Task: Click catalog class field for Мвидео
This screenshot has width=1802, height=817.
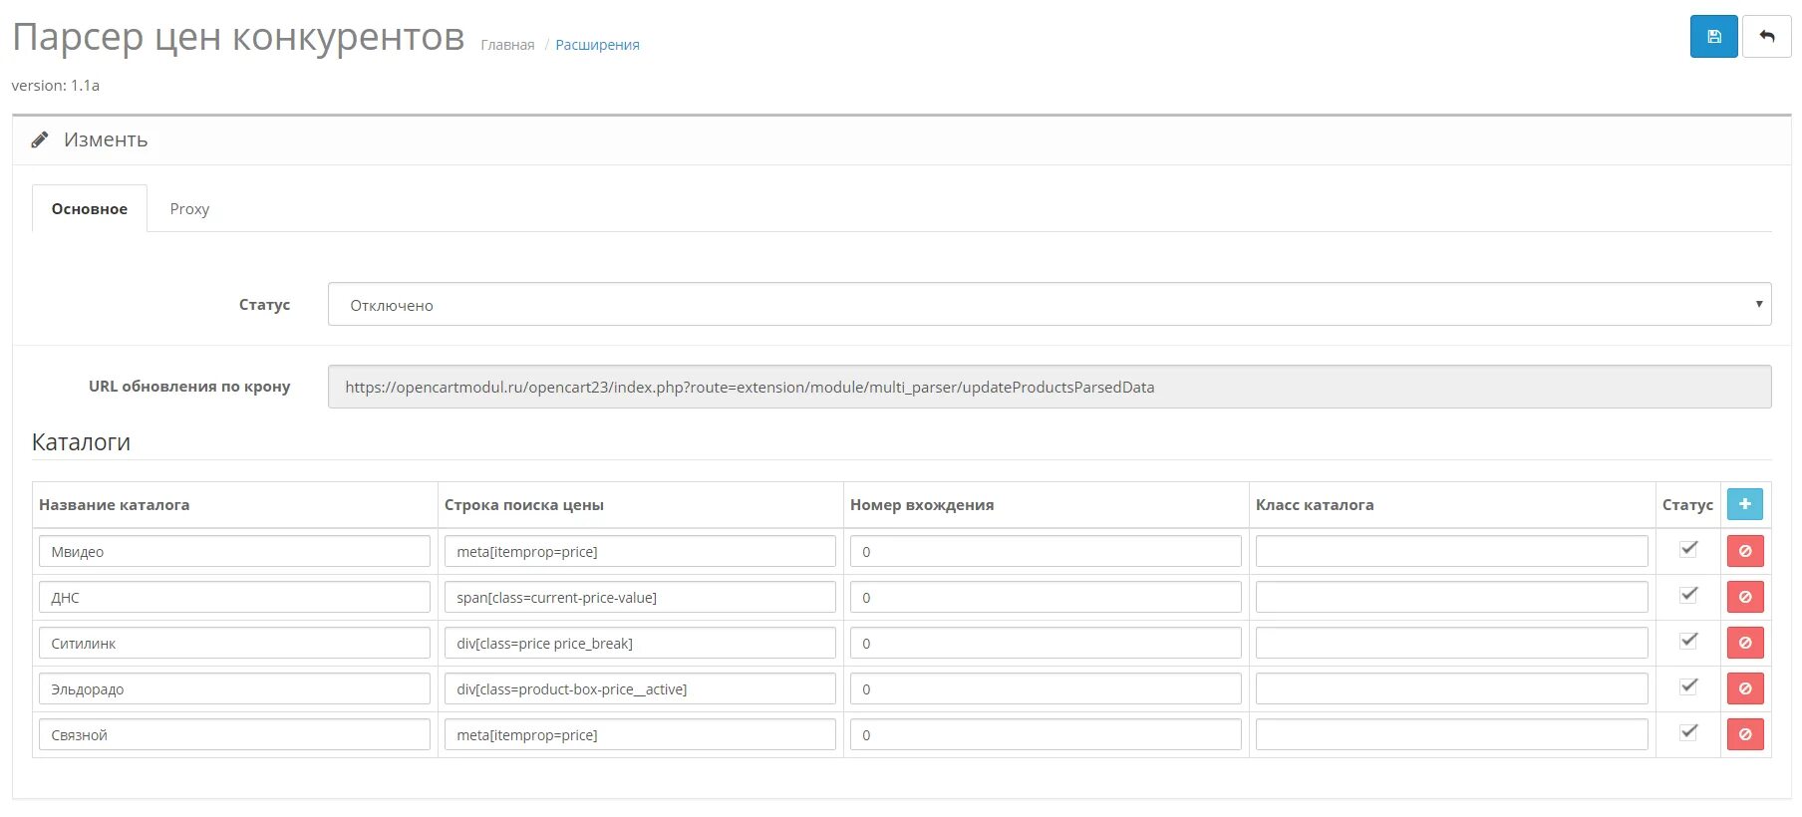Action: pyautogui.click(x=1451, y=551)
